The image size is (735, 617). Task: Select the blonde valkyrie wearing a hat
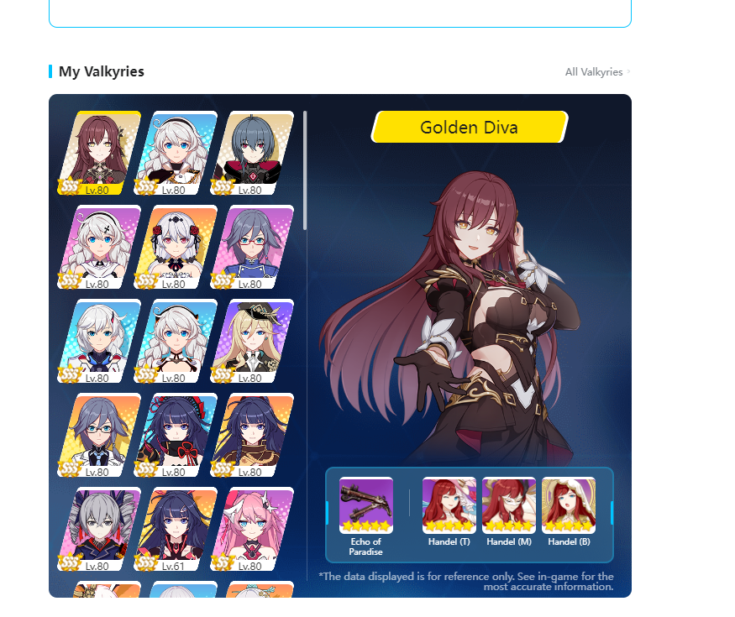tap(252, 341)
